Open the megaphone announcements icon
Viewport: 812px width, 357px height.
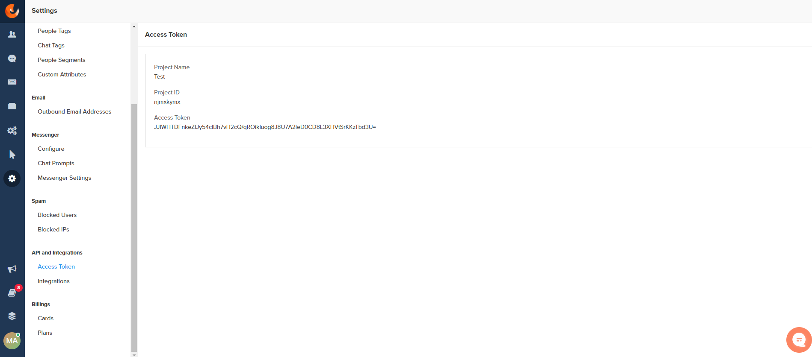12,269
